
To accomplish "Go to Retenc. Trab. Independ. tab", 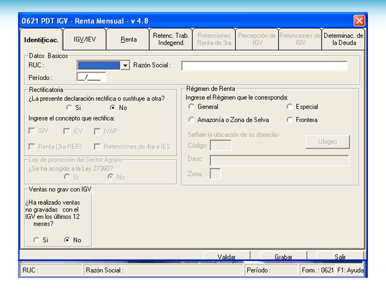I will (x=171, y=39).
